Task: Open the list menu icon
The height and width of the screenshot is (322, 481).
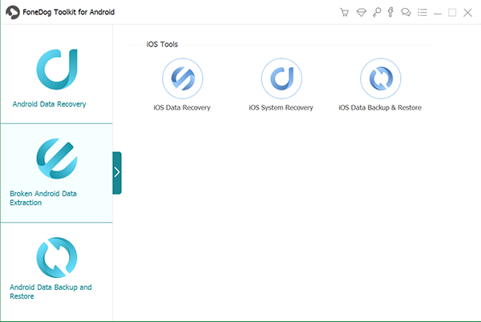Action: tap(422, 13)
